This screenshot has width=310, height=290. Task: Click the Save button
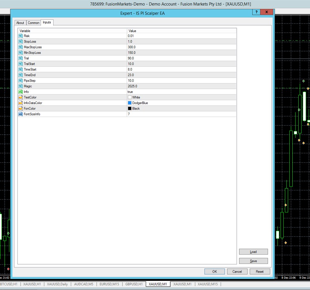tap(253, 261)
